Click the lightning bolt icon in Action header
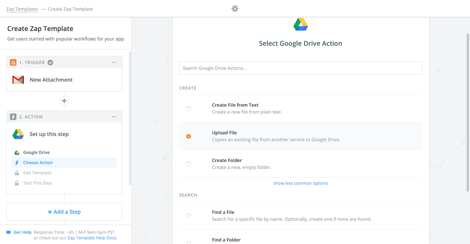The height and width of the screenshot is (244, 470). pos(13,117)
